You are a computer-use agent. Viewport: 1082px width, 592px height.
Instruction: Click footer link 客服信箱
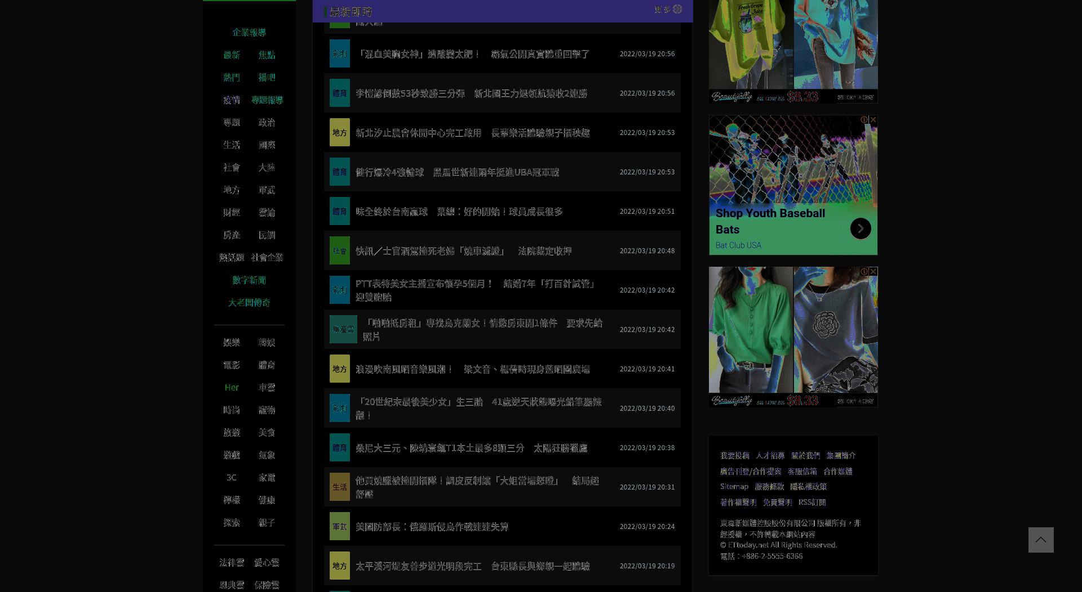click(802, 471)
